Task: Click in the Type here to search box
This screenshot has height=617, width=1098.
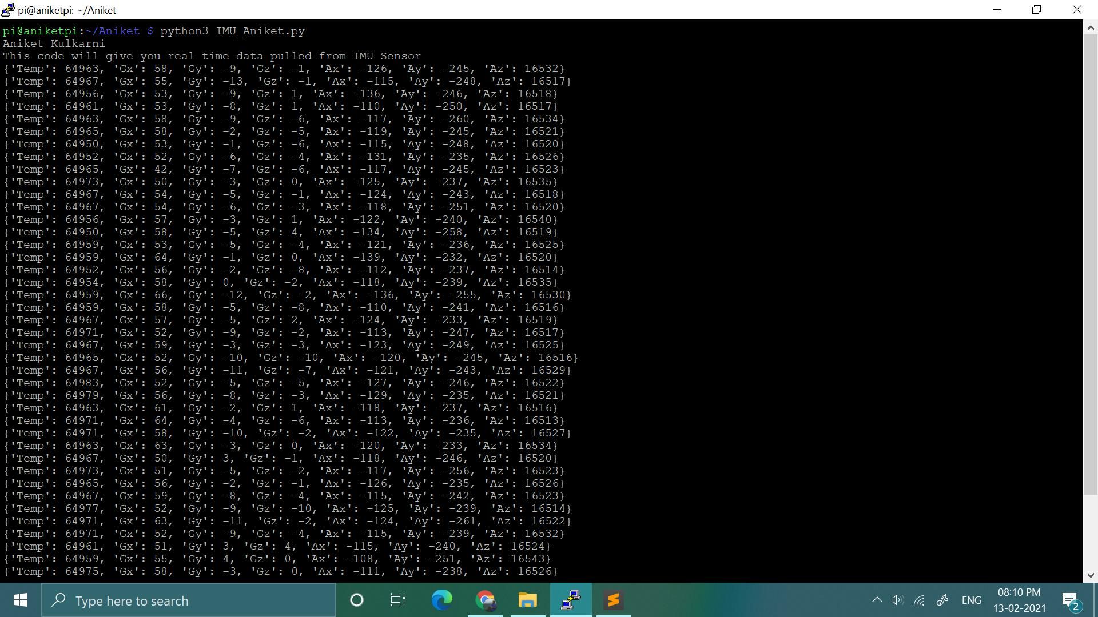Action: click(189, 600)
